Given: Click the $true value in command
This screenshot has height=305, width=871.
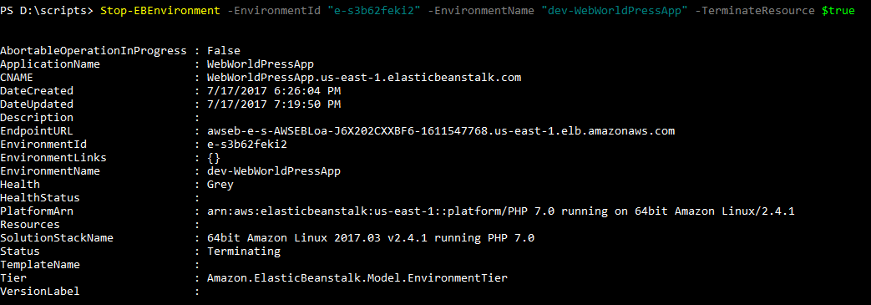Looking at the screenshot, I should click(x=838, y=11).
